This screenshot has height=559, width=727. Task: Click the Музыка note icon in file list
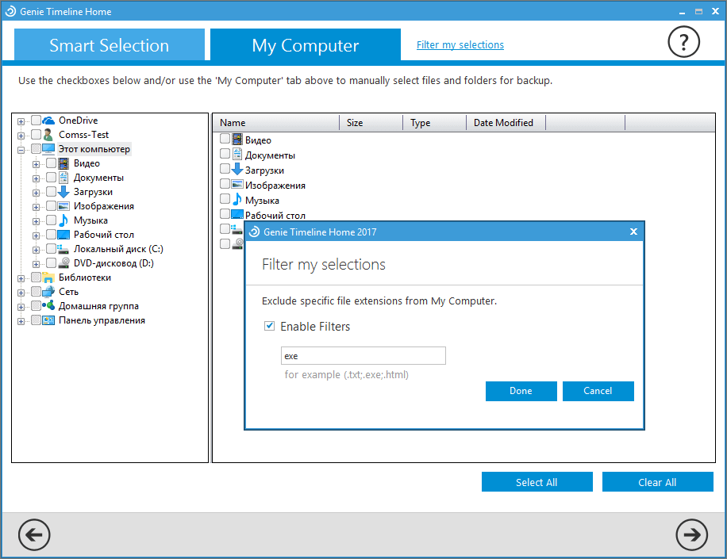[237, 199]
